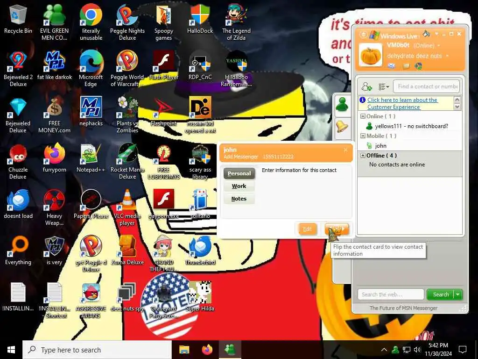
Task: Open Chuzzle Deluxe shortcut
Action: click(x=18, y=161)
